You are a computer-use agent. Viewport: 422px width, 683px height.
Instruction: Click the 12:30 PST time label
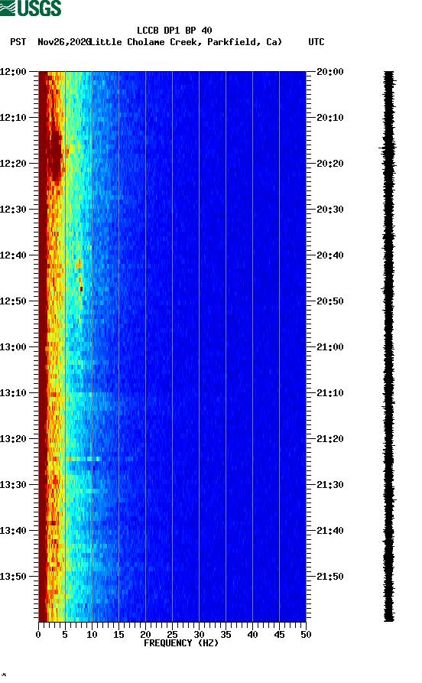click(x=13, y=209)
